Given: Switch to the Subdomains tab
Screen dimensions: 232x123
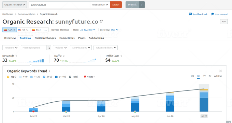Looking at the screenshot, I should [97, 38].
